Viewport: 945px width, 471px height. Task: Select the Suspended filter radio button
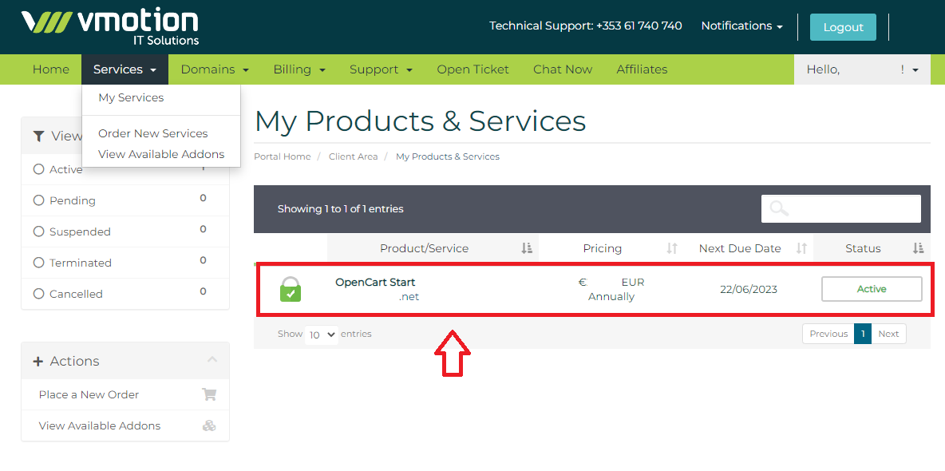pos(38,232)
